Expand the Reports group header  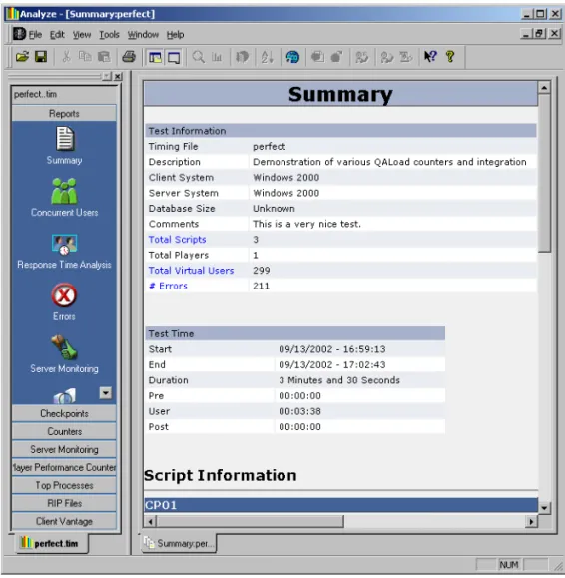click(x=64, y=113)
